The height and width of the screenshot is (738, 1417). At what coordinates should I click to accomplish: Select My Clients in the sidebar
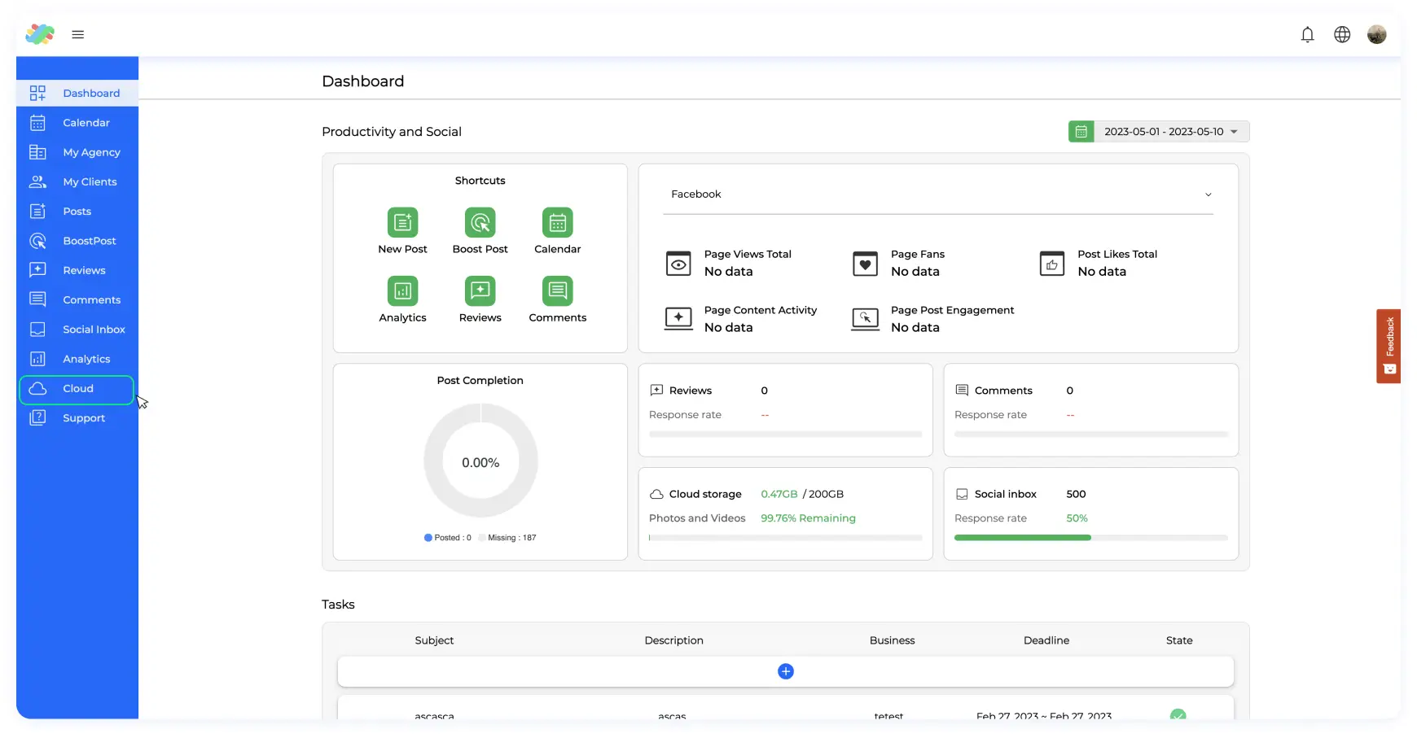coord(90,181)
